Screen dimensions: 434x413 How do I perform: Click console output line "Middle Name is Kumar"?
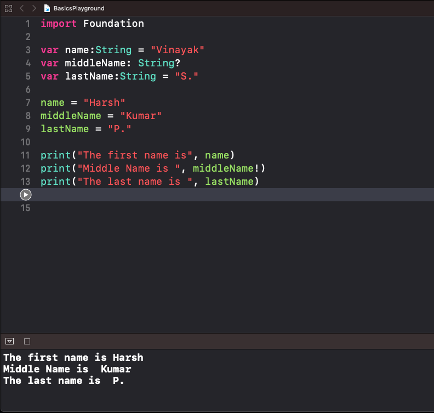[67, 369]
